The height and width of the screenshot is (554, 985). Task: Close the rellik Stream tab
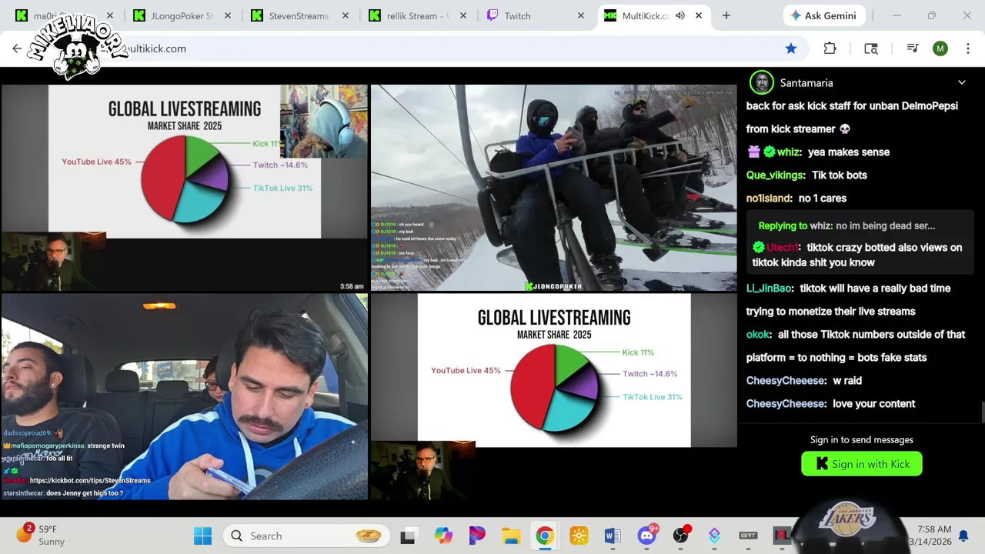[x=463, y=15]
